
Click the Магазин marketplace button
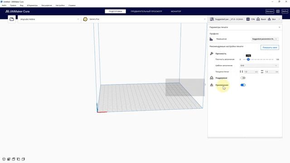(270, 11)
